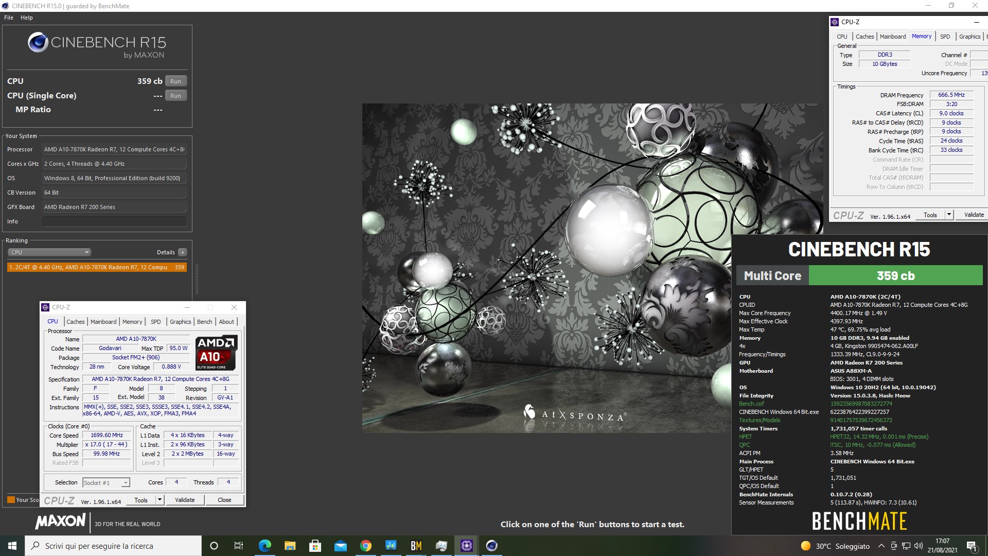Screen dimensions: 988x556
Task: Click the upper CPU-Z window title icon
Action: coord(835,22)
